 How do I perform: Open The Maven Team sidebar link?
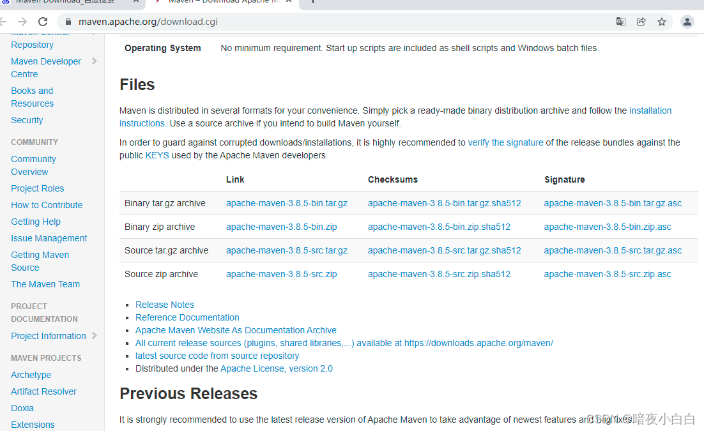click(45, 284)
